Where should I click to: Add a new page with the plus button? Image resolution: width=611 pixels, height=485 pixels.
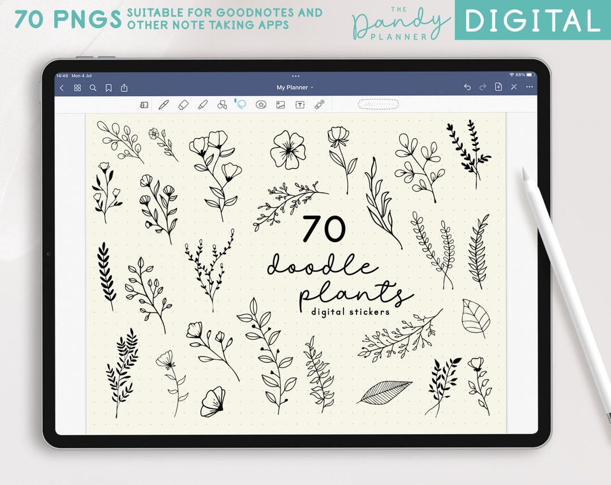pos(498,88)
